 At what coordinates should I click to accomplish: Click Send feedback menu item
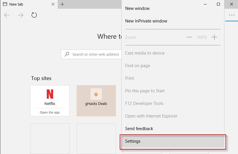tap(173, 129)
